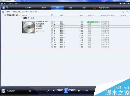The image size is (130, 96).
Task: Click the blue Back arrow button
Action: click(4, 8)
